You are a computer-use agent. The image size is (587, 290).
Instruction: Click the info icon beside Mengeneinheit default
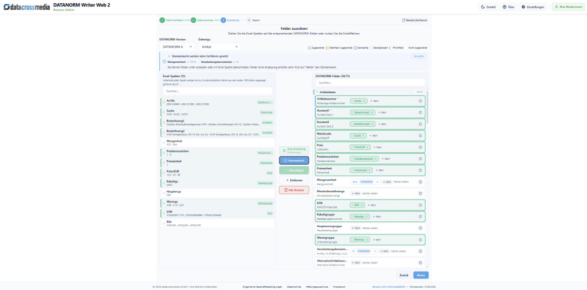164,61
